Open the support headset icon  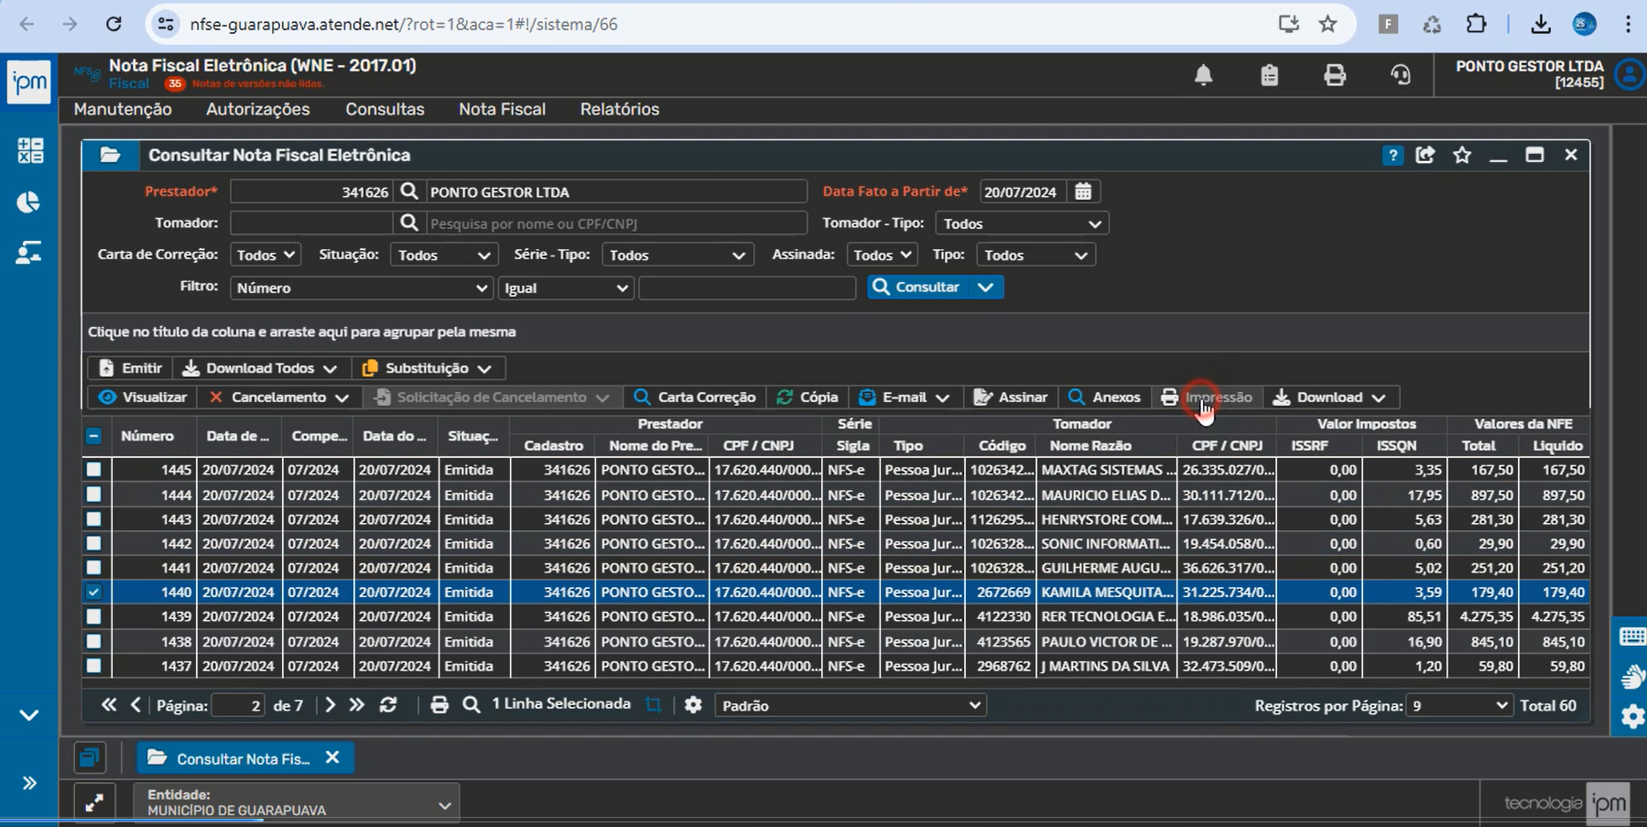coord(1401,75)
